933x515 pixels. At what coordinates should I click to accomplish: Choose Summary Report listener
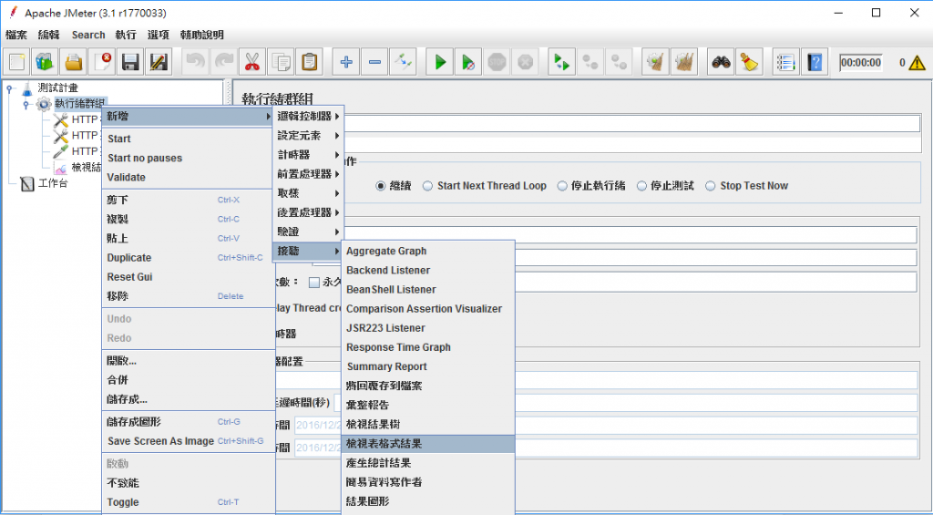click(x=428, y=366)
